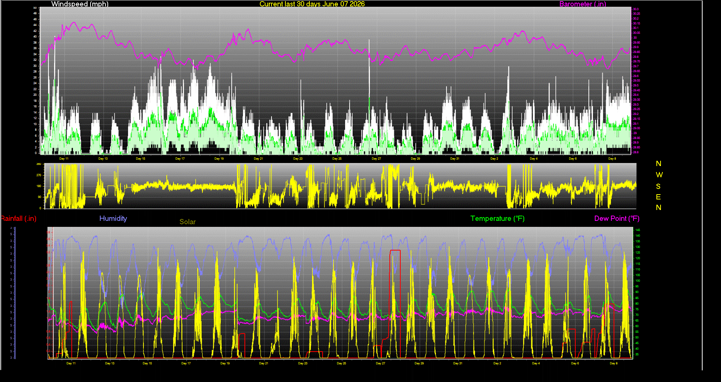
Task: Click the "270" wind direction axis value
Action: pos(39,175)
